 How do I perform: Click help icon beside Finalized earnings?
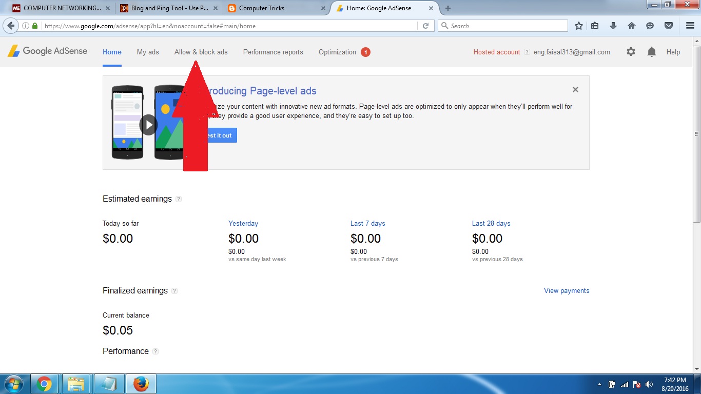174,291
